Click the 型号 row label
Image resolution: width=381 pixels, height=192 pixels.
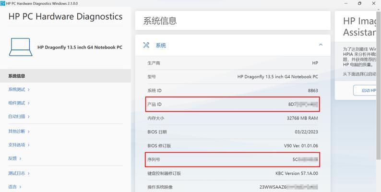point(152,77)
